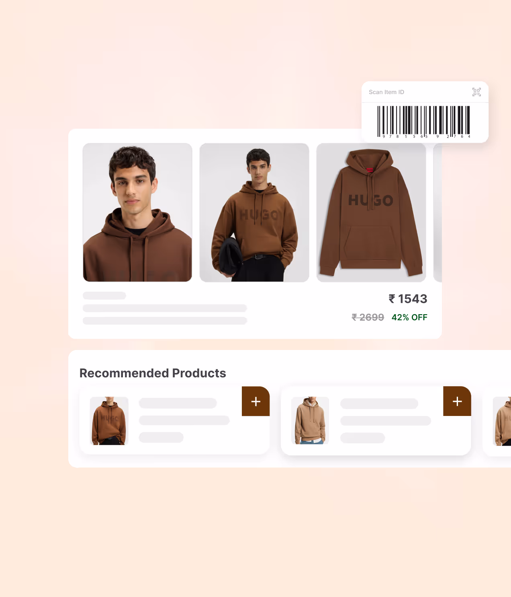Add the tan hoodie recommendation
This screenshot has width=511, height=597.
tap(457, 401)
